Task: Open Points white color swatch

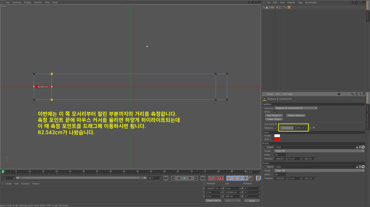Action: tap(277, 136)
